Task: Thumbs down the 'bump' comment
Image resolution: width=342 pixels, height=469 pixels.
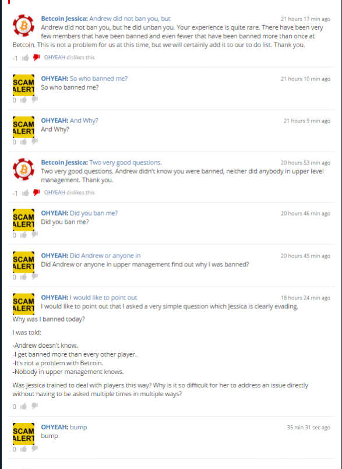Action: pos(34,449)
